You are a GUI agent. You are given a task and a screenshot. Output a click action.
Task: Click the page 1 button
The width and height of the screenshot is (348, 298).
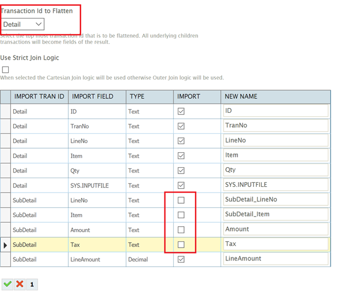pyautogui.click(x=32, y=284)
